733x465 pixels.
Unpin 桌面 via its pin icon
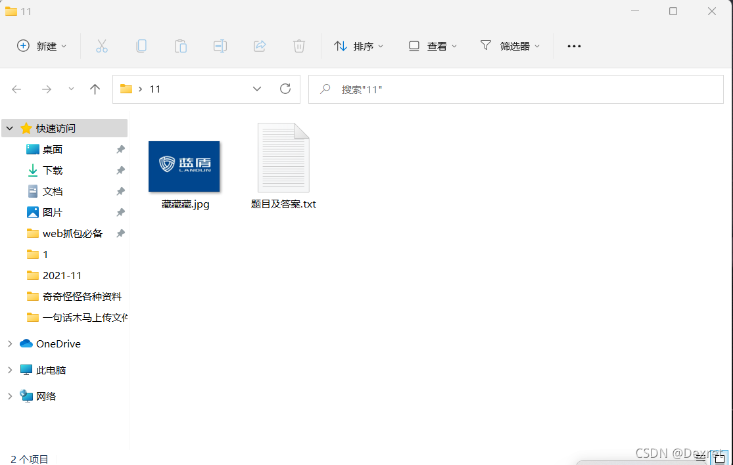pos(120,149)
